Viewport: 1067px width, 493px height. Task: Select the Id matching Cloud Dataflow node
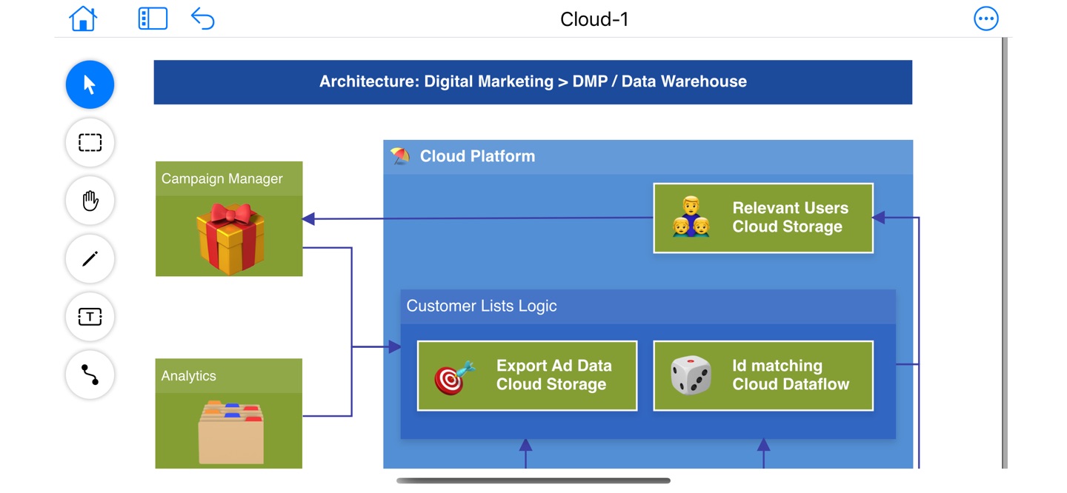(763, 375)
